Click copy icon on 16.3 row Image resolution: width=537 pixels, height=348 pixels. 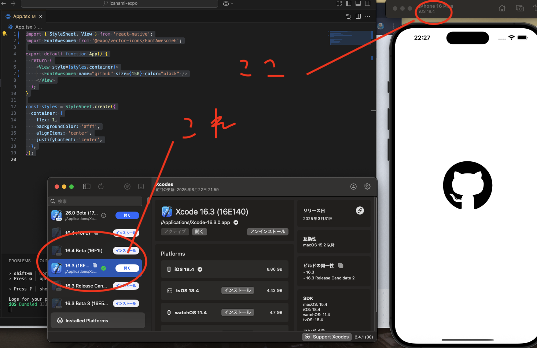pos(95,265)
